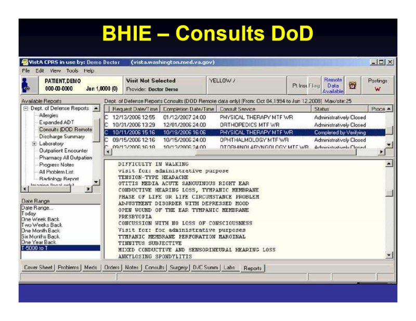Click the report text pane scrollbar thumb

pyautogui.click(x=388, y=193)
